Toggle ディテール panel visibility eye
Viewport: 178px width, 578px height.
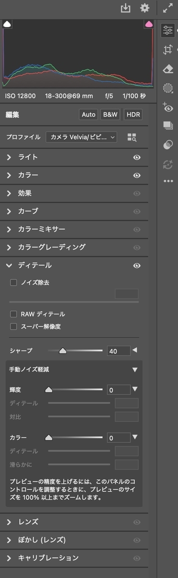(137, 266)
